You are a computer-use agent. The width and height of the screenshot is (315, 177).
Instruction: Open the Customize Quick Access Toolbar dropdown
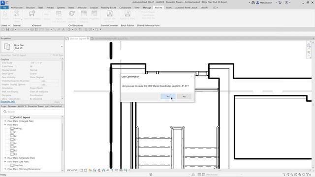coord(100,29)
